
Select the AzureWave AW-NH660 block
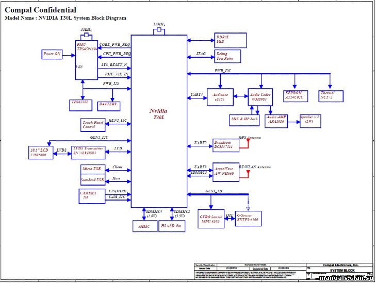[226, 172]
